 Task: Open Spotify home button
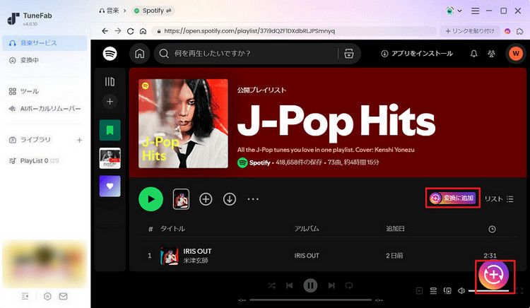click(140, 54)
